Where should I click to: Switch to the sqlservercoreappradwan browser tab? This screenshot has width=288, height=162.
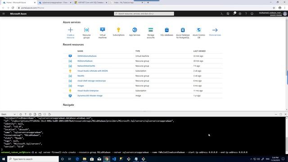click(x=55, y=3)
